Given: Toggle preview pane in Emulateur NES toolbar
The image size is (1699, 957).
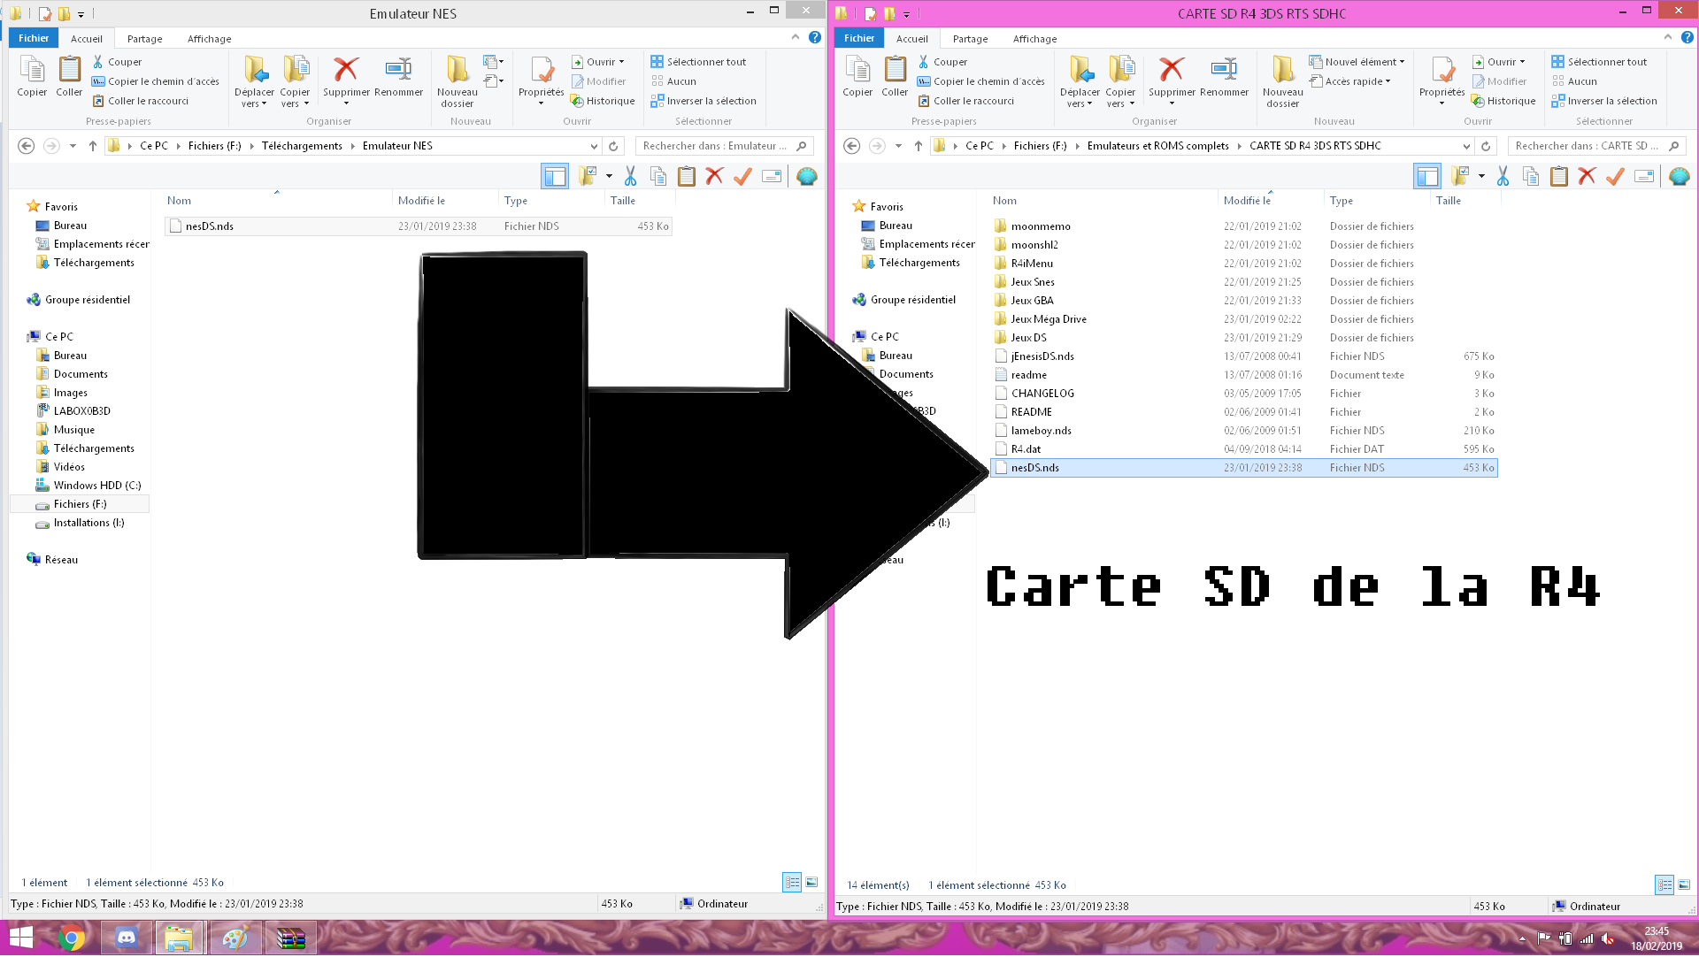Looking at the screenshot, I should pos(554,176).
